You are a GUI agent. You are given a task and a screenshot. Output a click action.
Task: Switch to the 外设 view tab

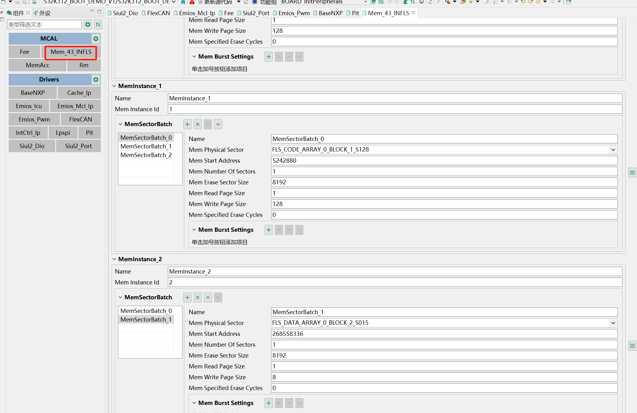(x=42, y=13)
